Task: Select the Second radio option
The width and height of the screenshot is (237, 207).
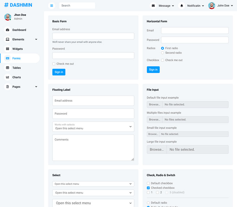Action: pyautogui.click(x=162, y=53)
